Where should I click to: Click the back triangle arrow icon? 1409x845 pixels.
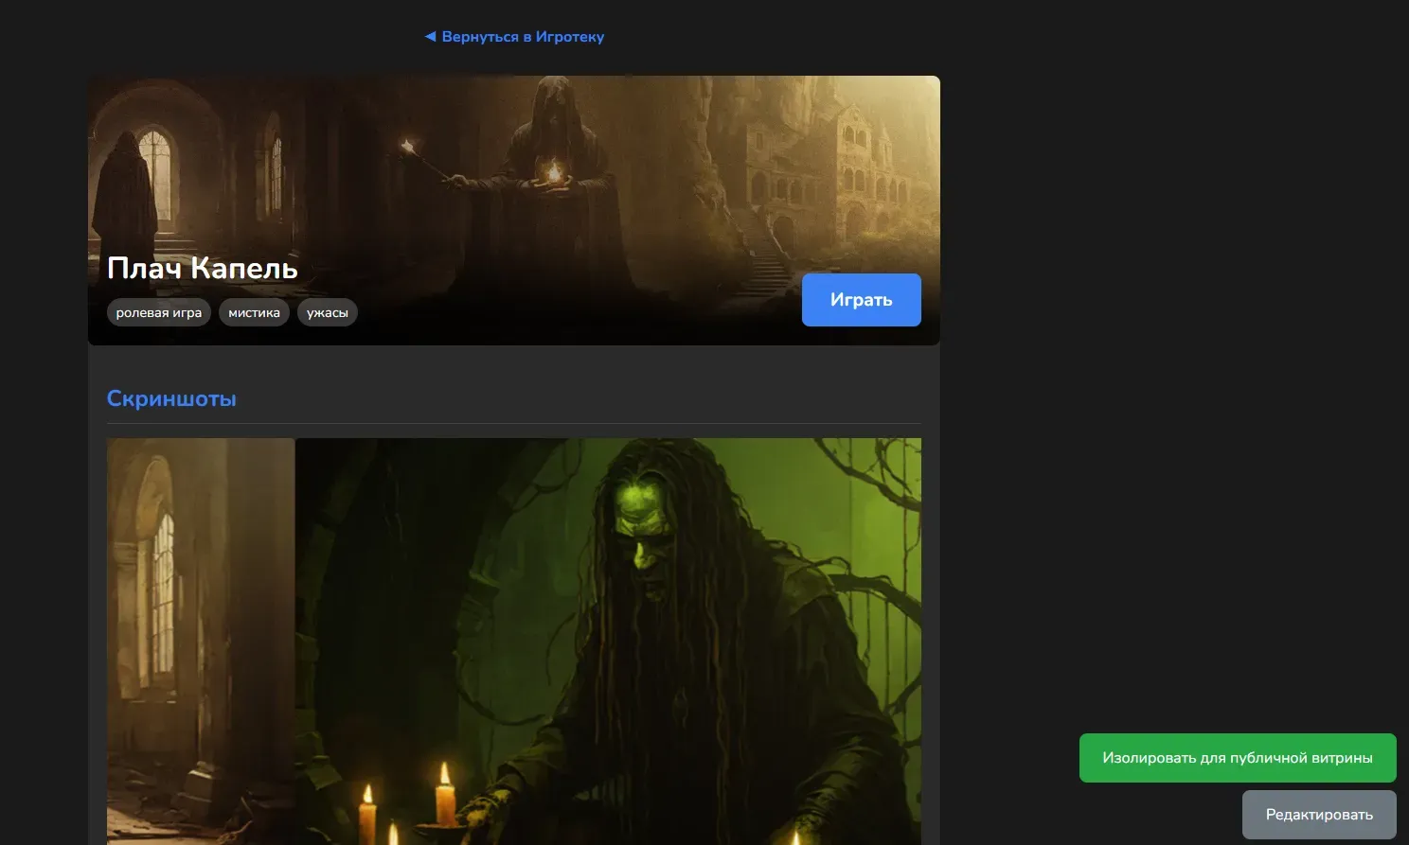click(430, 37)
